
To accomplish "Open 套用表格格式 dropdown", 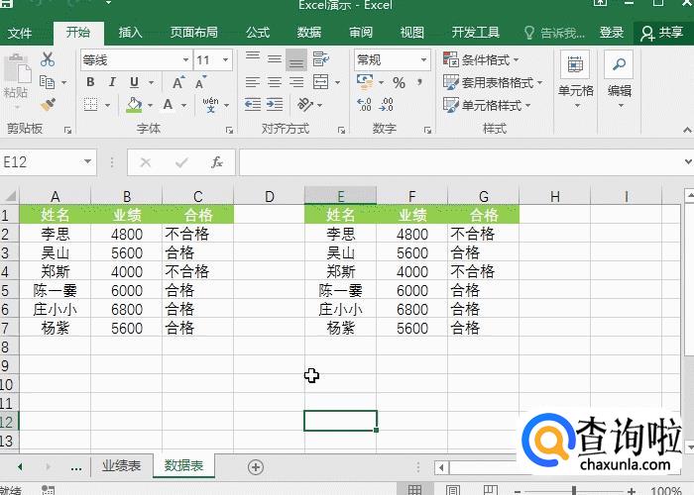I will [493, 82].
